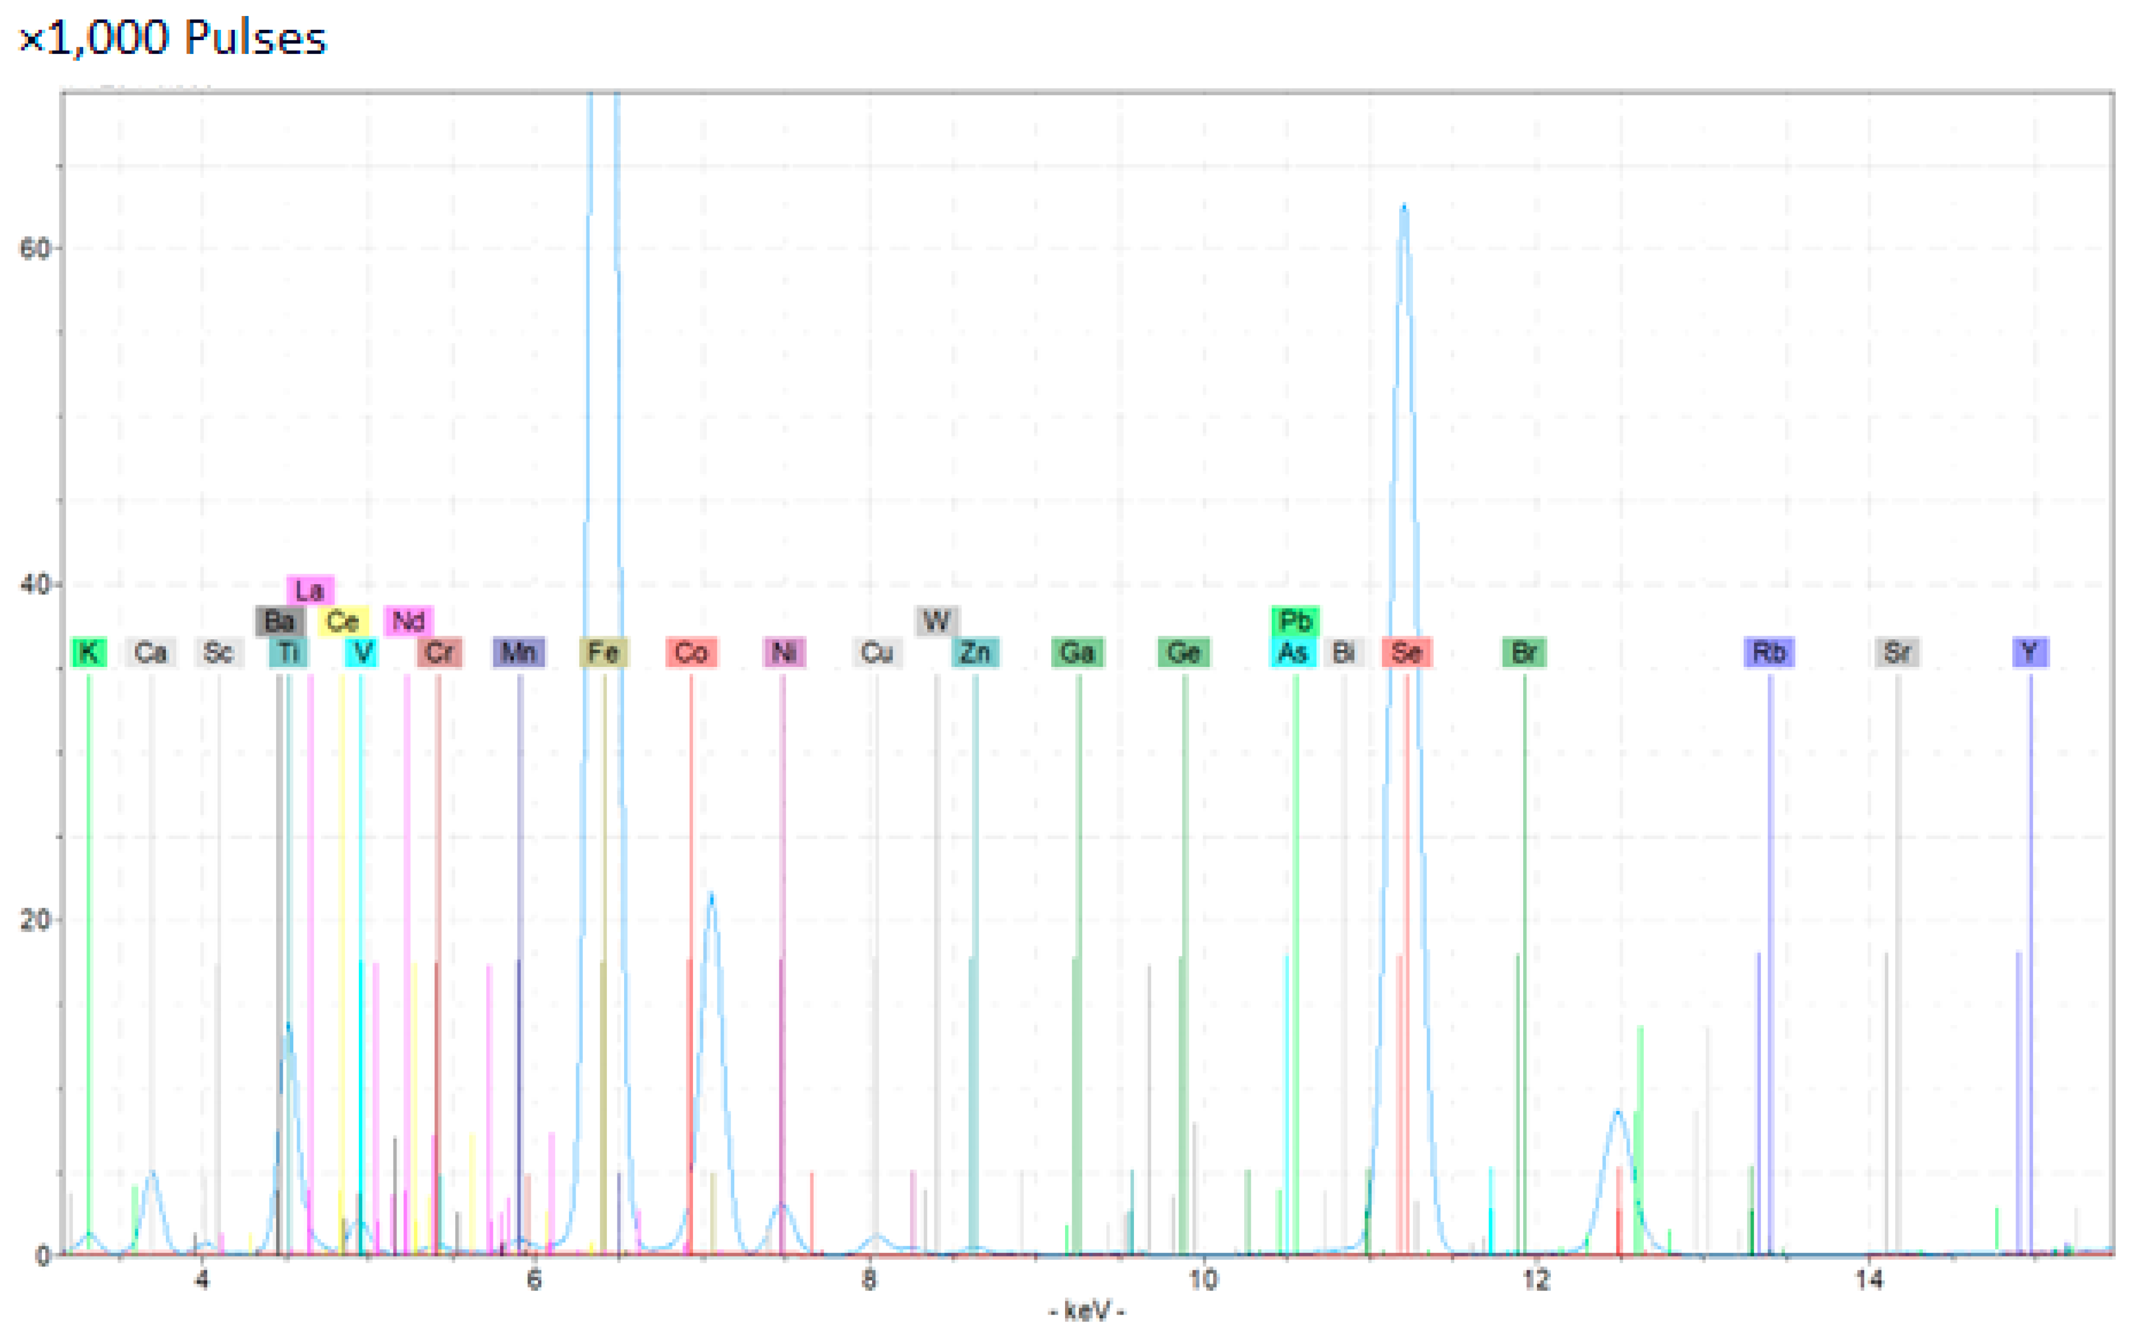
Task: Select the Sr element label
Action: (1898, 653)
